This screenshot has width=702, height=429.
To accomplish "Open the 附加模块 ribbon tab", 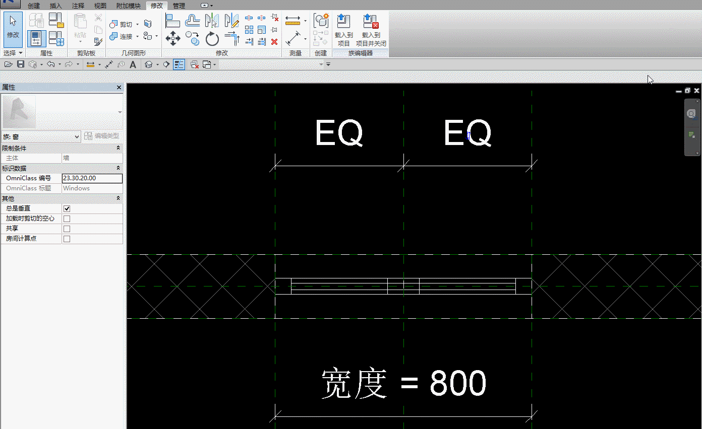I will (x=129, y=6).
